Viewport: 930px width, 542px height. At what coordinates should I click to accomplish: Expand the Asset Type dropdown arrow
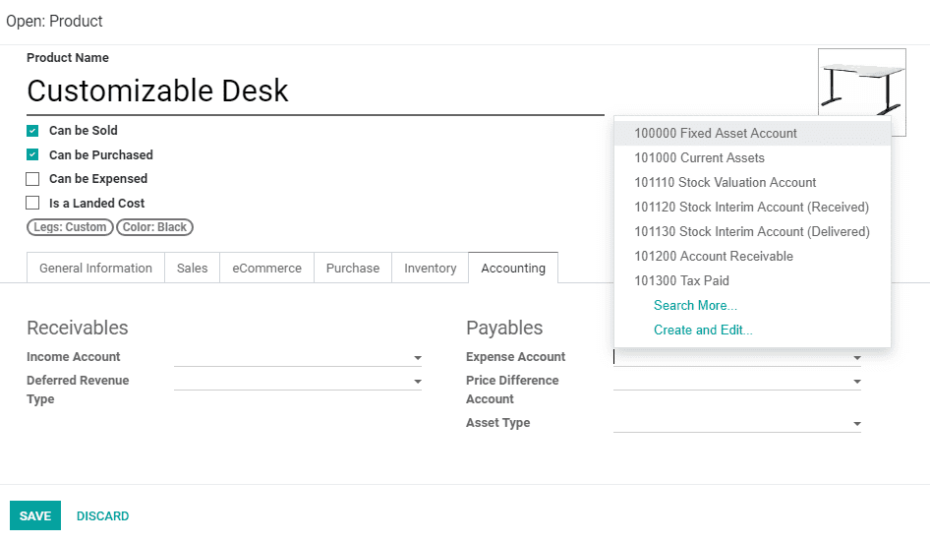[857, 423]
